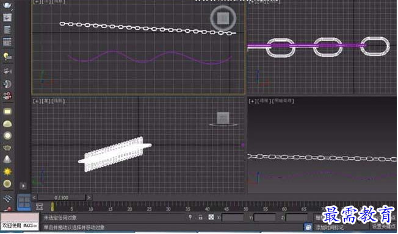Viewport: 398px width, 234px height.
Task: Create a plane with yellow plane icon
Action: 7,112
